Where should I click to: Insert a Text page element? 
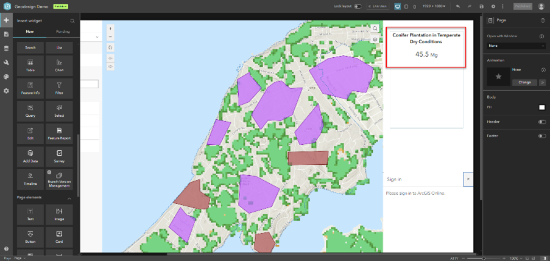pos(30,214)
